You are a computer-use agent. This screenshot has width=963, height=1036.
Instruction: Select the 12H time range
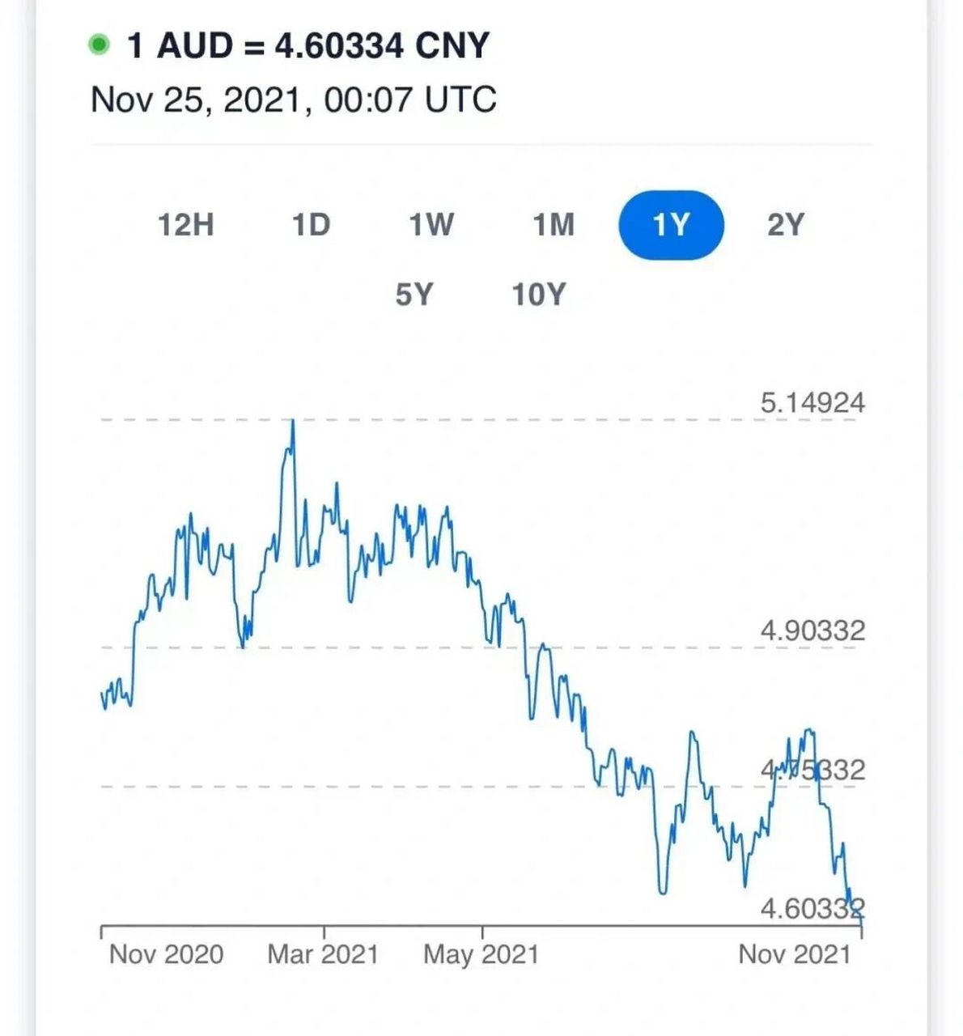pos(186,225)
